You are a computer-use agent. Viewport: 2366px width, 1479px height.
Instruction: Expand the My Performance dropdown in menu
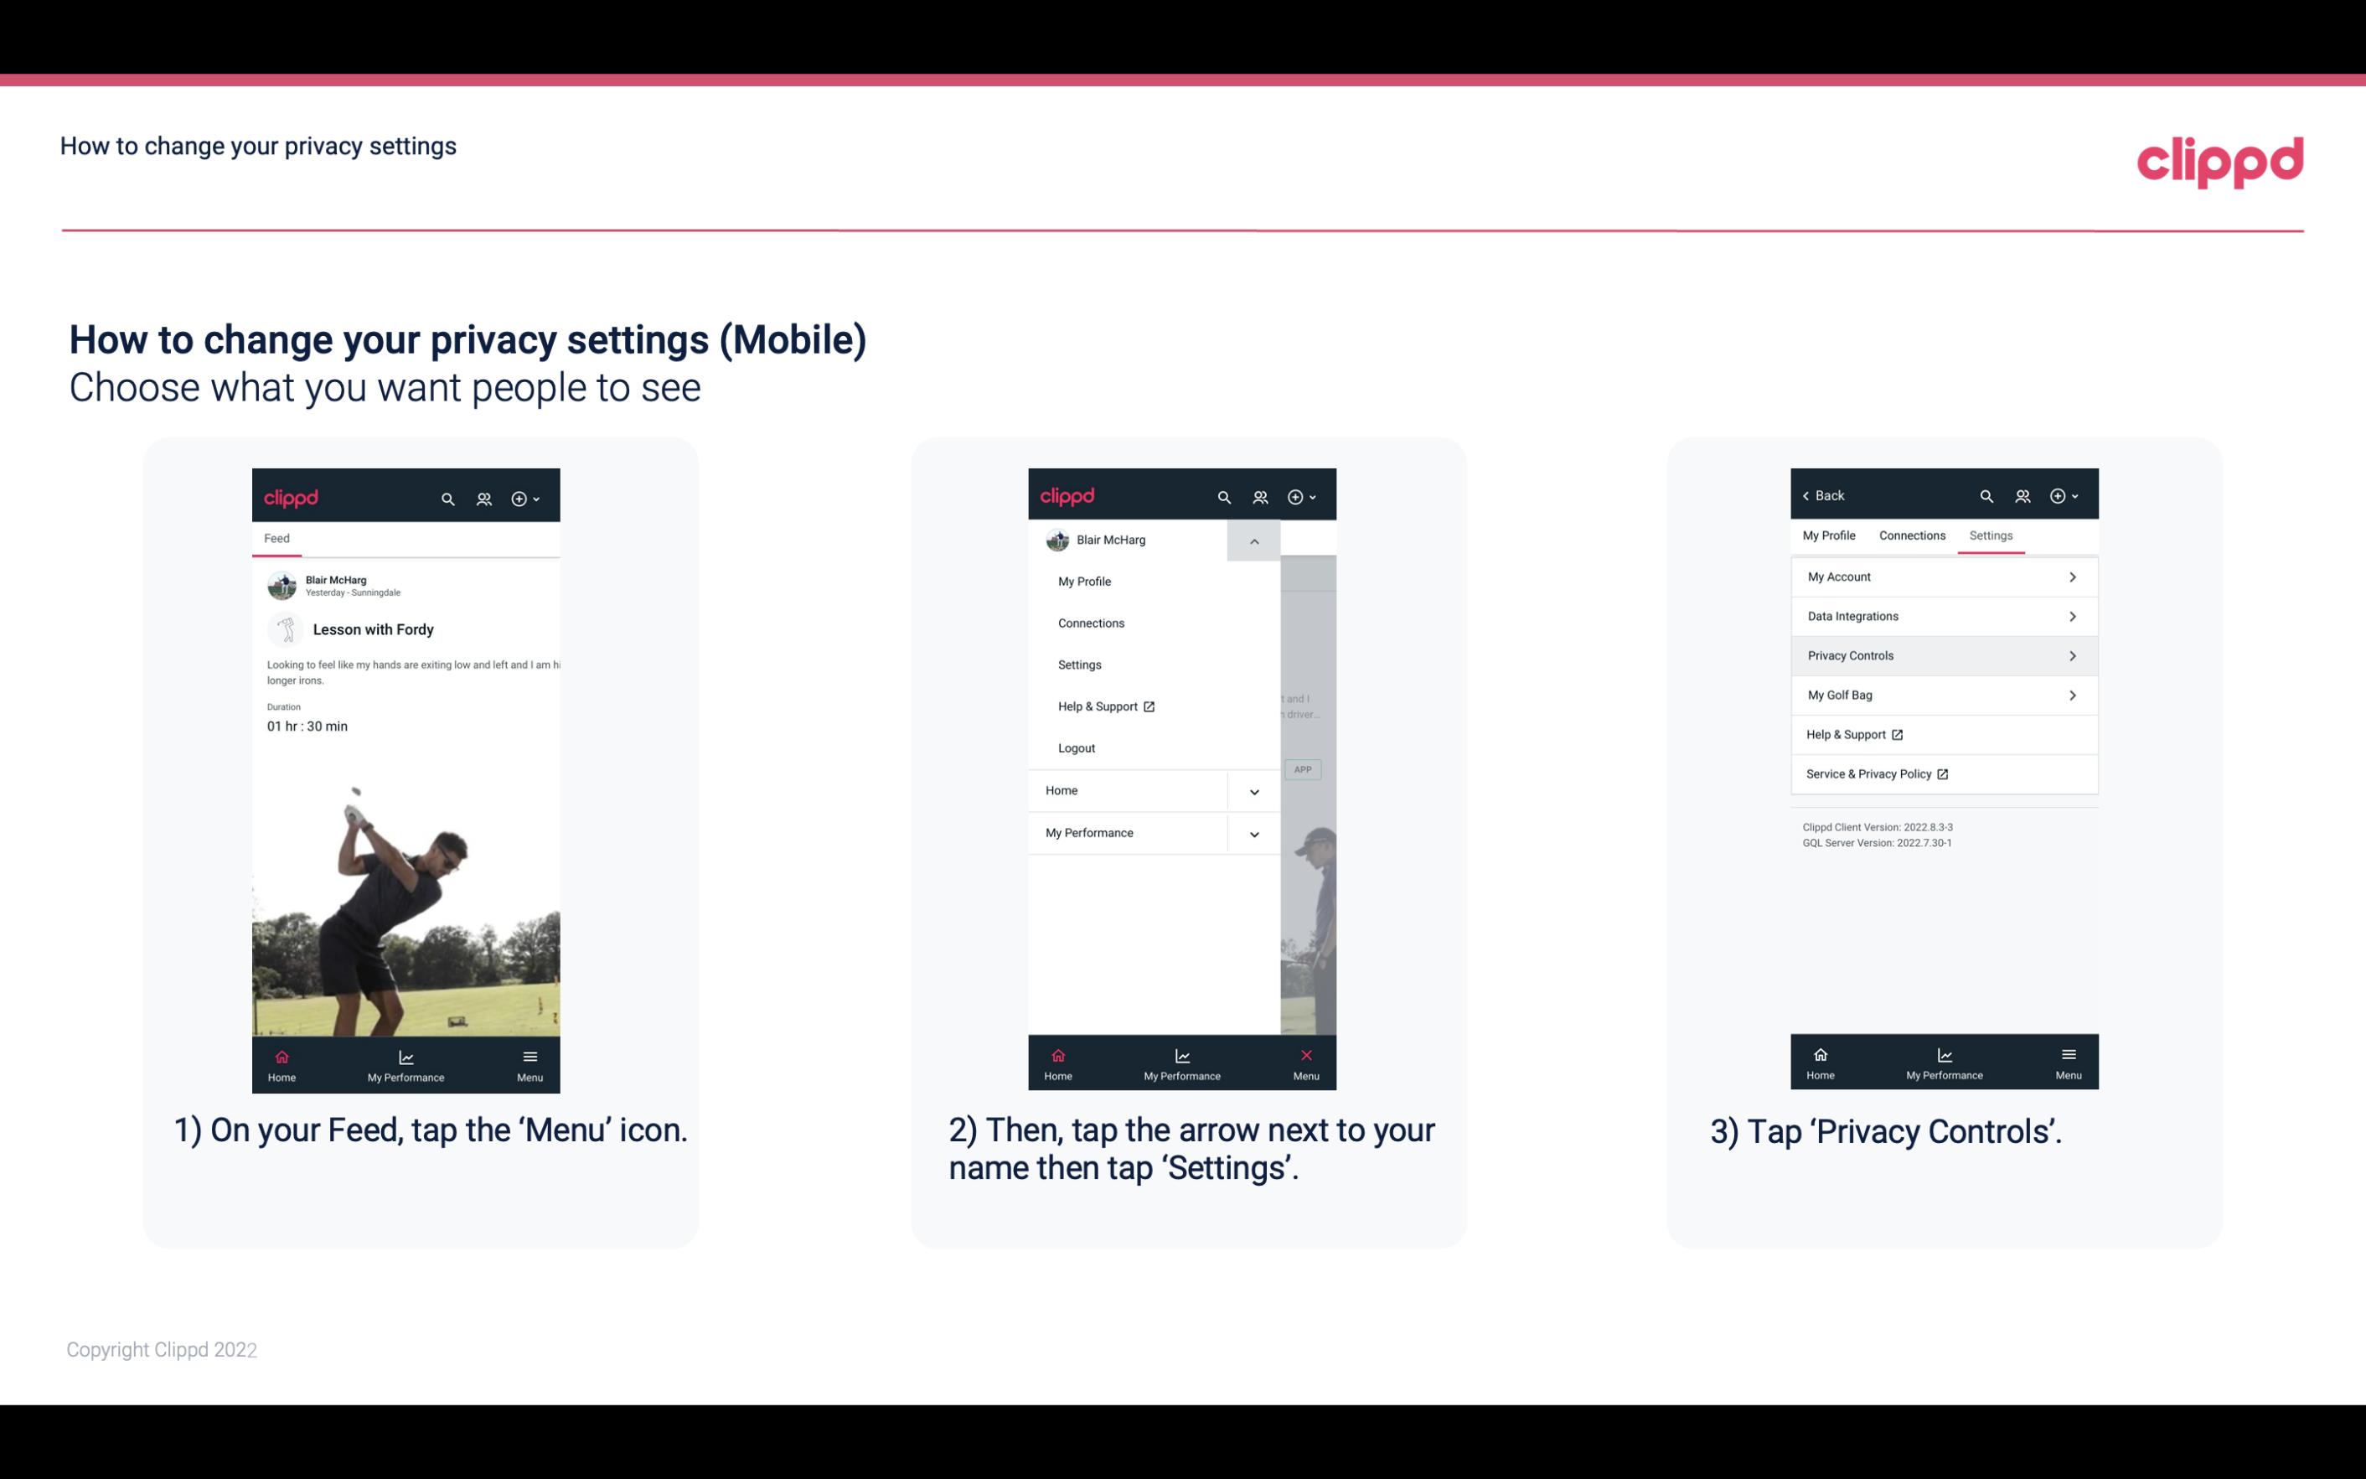1253,833
